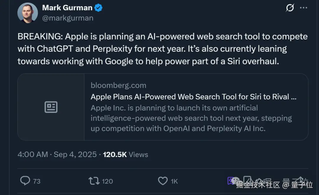Open the 'Apple Plans AI-Powered Web Search Tool' headline
The image size is (319, 195).
pyautogui.click(x=193, y=97)
